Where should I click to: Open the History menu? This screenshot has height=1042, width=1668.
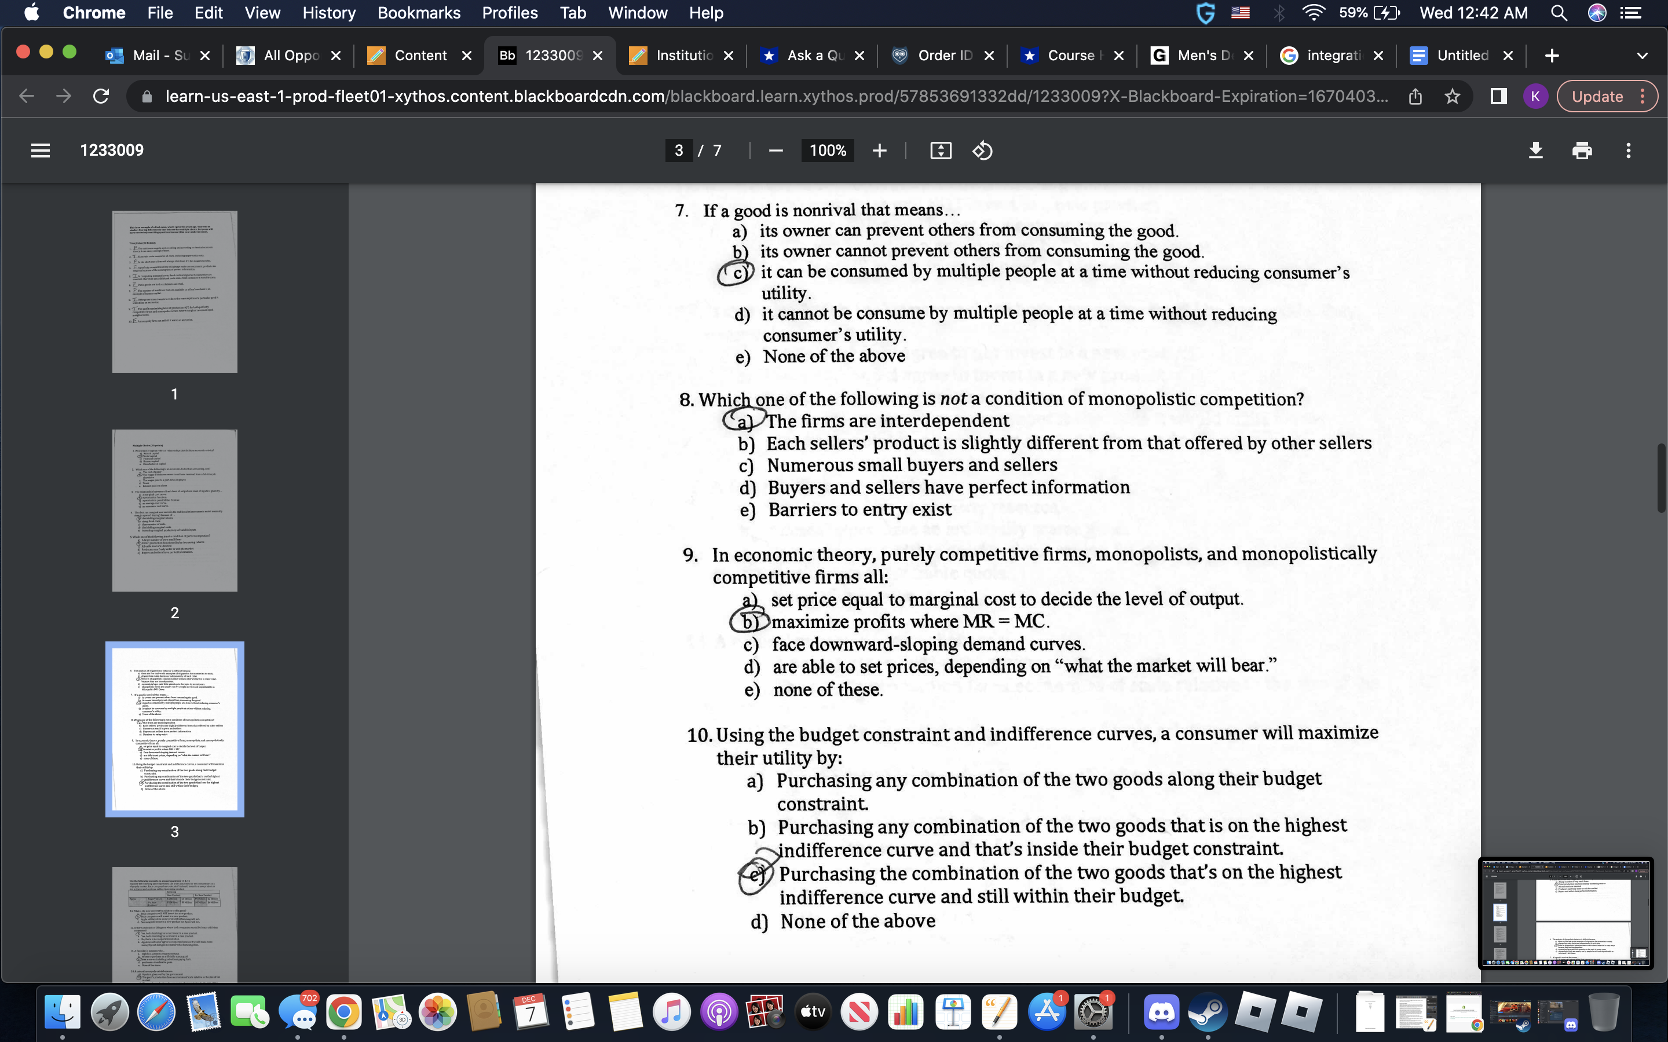pos(329,12)
